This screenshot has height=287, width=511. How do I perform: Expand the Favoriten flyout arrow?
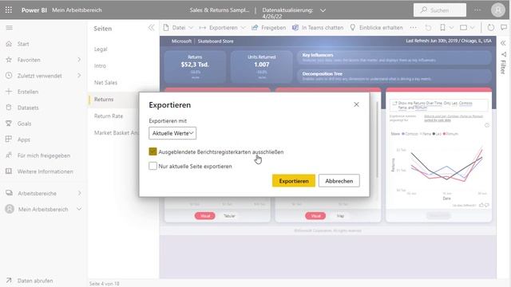[79, 60]
